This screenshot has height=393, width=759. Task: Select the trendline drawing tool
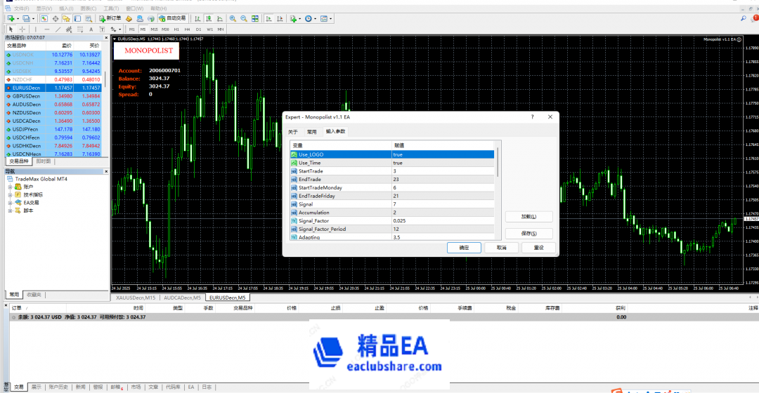tap(58, 29)
